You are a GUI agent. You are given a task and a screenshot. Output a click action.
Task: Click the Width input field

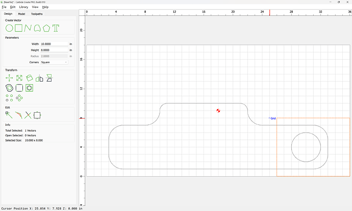point(54,44)
